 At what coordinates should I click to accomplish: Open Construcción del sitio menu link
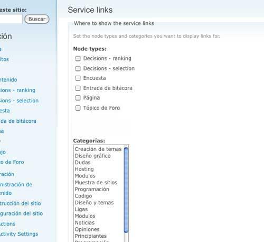click(20, 203)
